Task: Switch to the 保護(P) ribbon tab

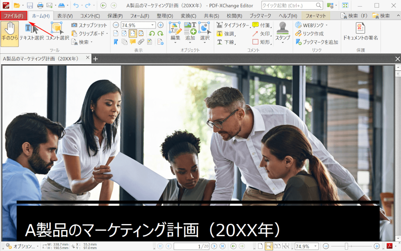Action: (x=115, y=16)
